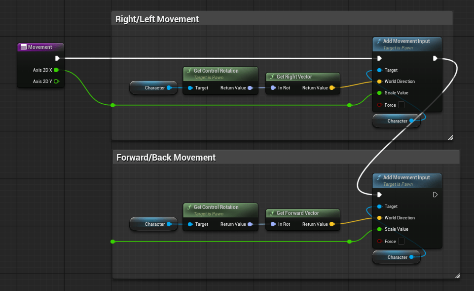Click the Axis 2D X output pin
The width and height of the screenshot is (474, 291).
56,70
